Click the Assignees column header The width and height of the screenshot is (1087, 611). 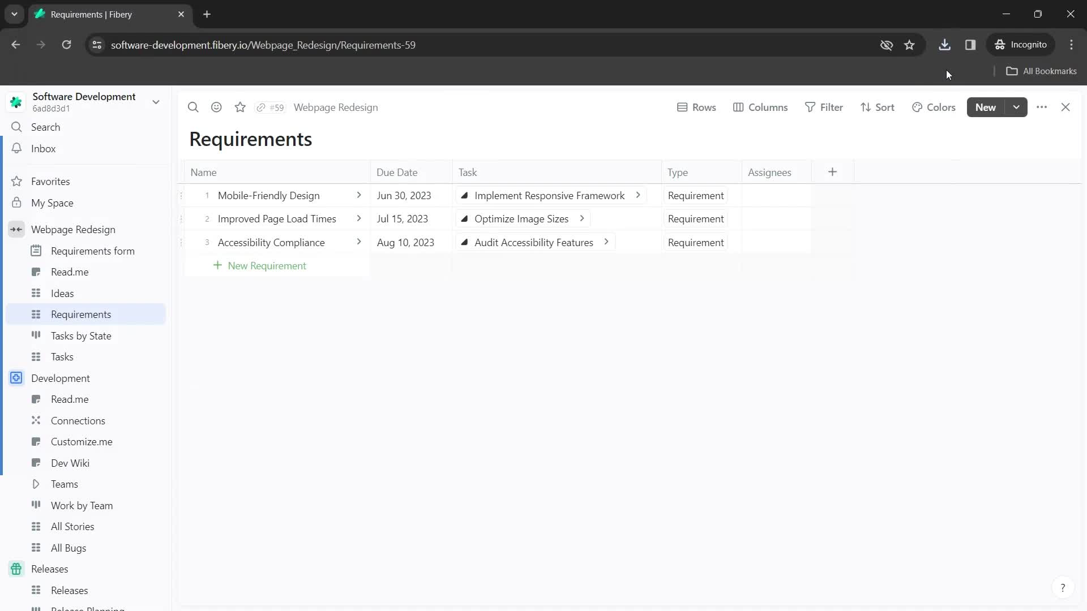pyautogui.click(x=776, y=173)
